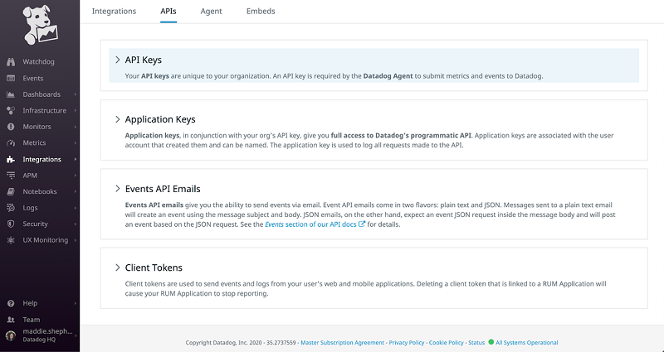Click the maddie.sheph user avatar
This screenshot has width=664, height=352.
pos(11,335)
